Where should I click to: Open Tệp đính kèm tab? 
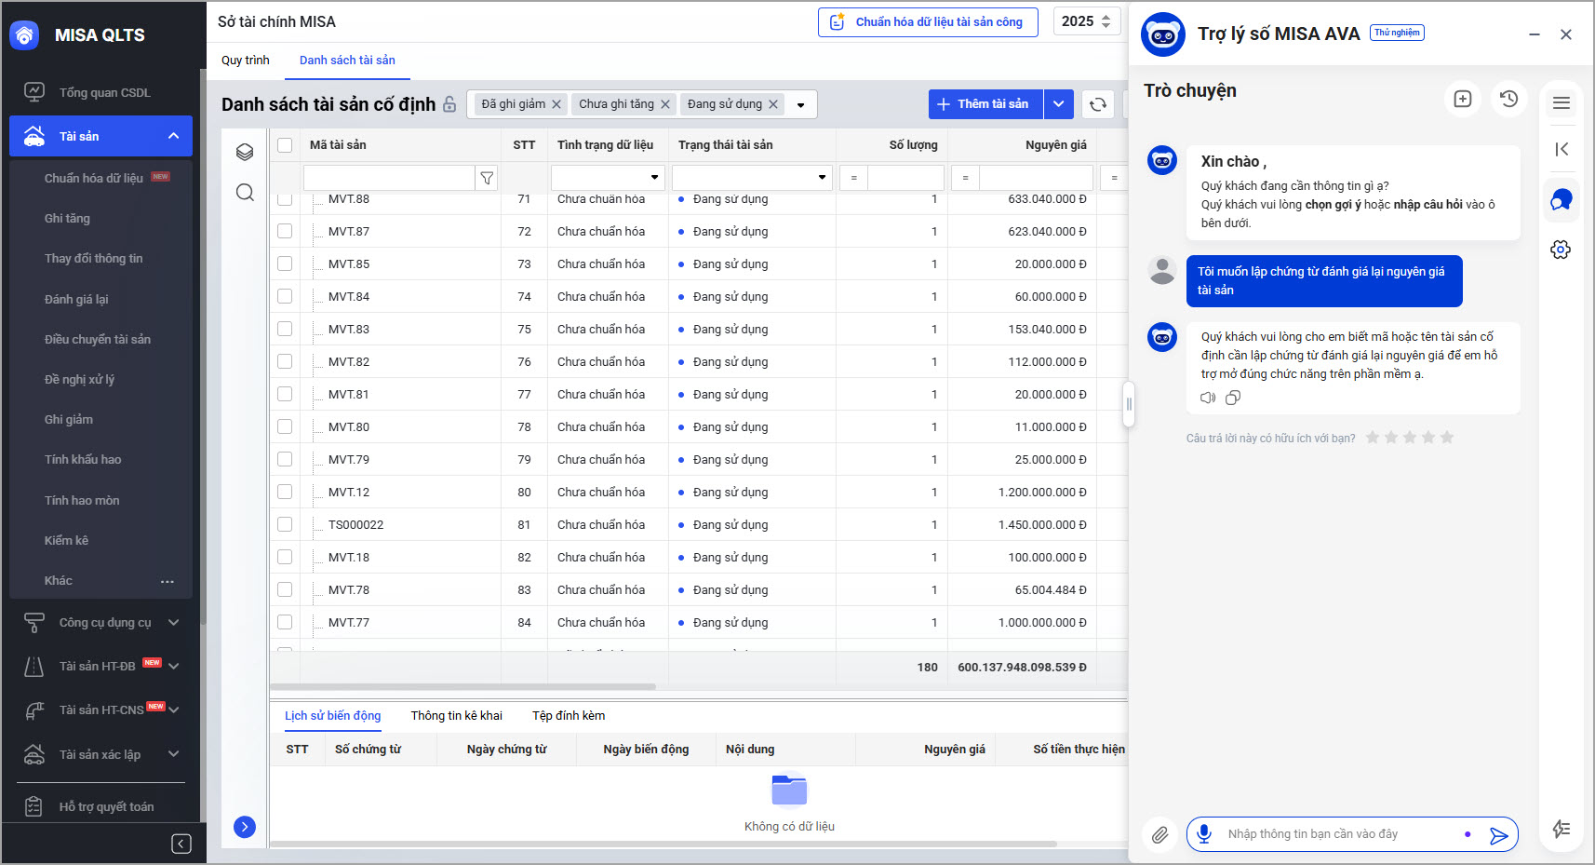pyautogui.click(x=569, y=716)
